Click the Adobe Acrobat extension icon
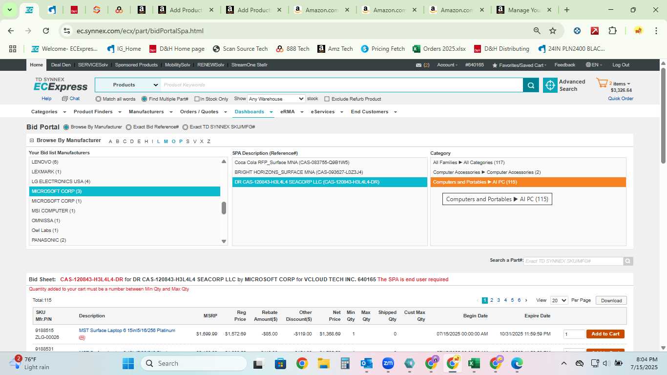 595,31
